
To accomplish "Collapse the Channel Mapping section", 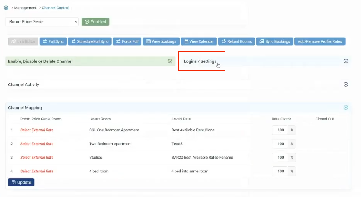I will [346, 108].
